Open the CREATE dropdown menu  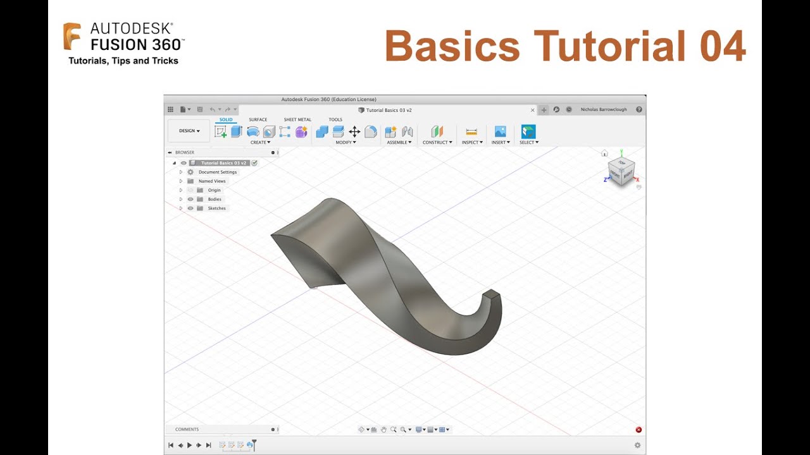[260, 142]
